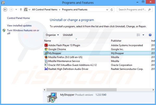
Task: Select Programs and Features breadcrumb
Action: 75,10
